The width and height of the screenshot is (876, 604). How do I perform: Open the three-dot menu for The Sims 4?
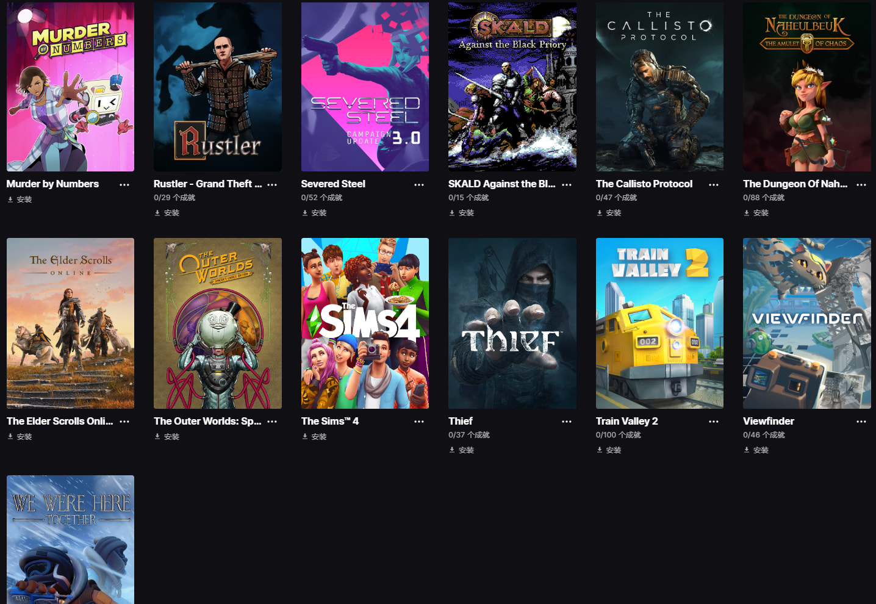[x=419, y=422]
